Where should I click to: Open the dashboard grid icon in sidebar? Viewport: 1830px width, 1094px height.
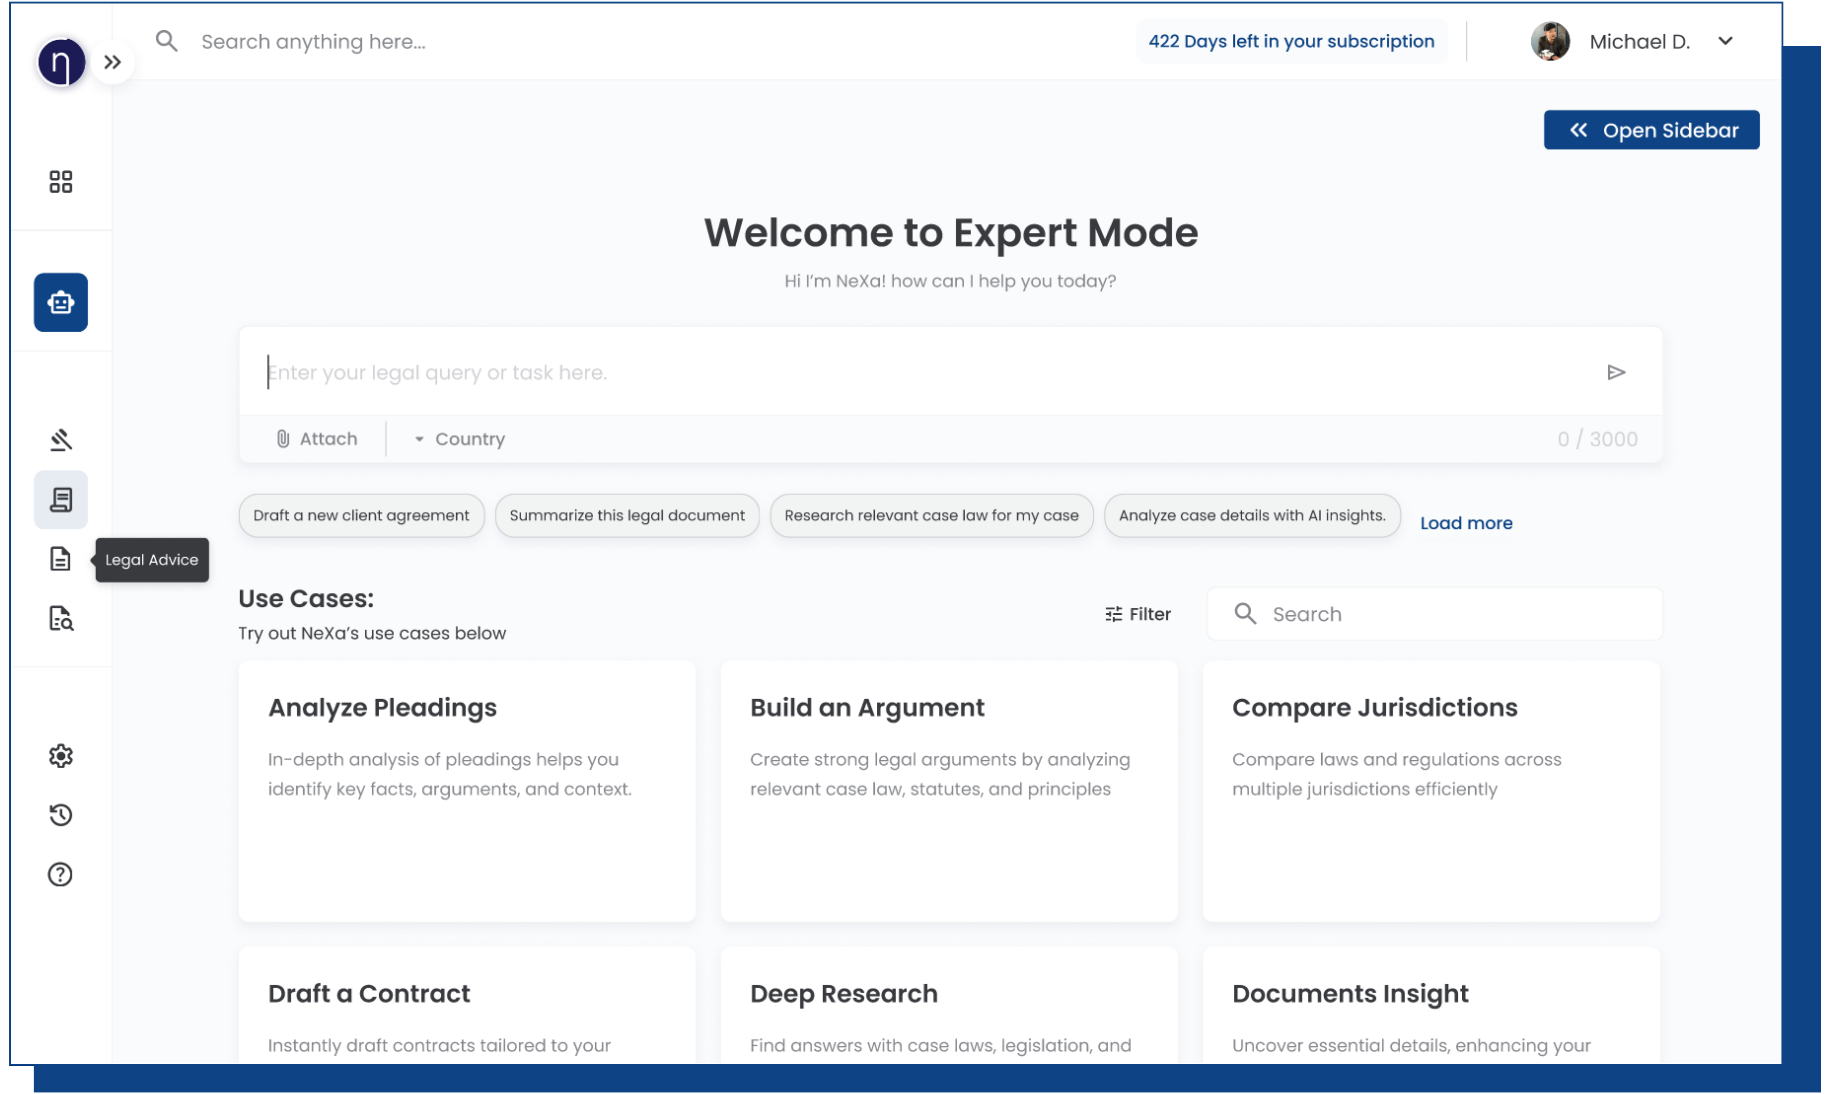coord(61,182)
